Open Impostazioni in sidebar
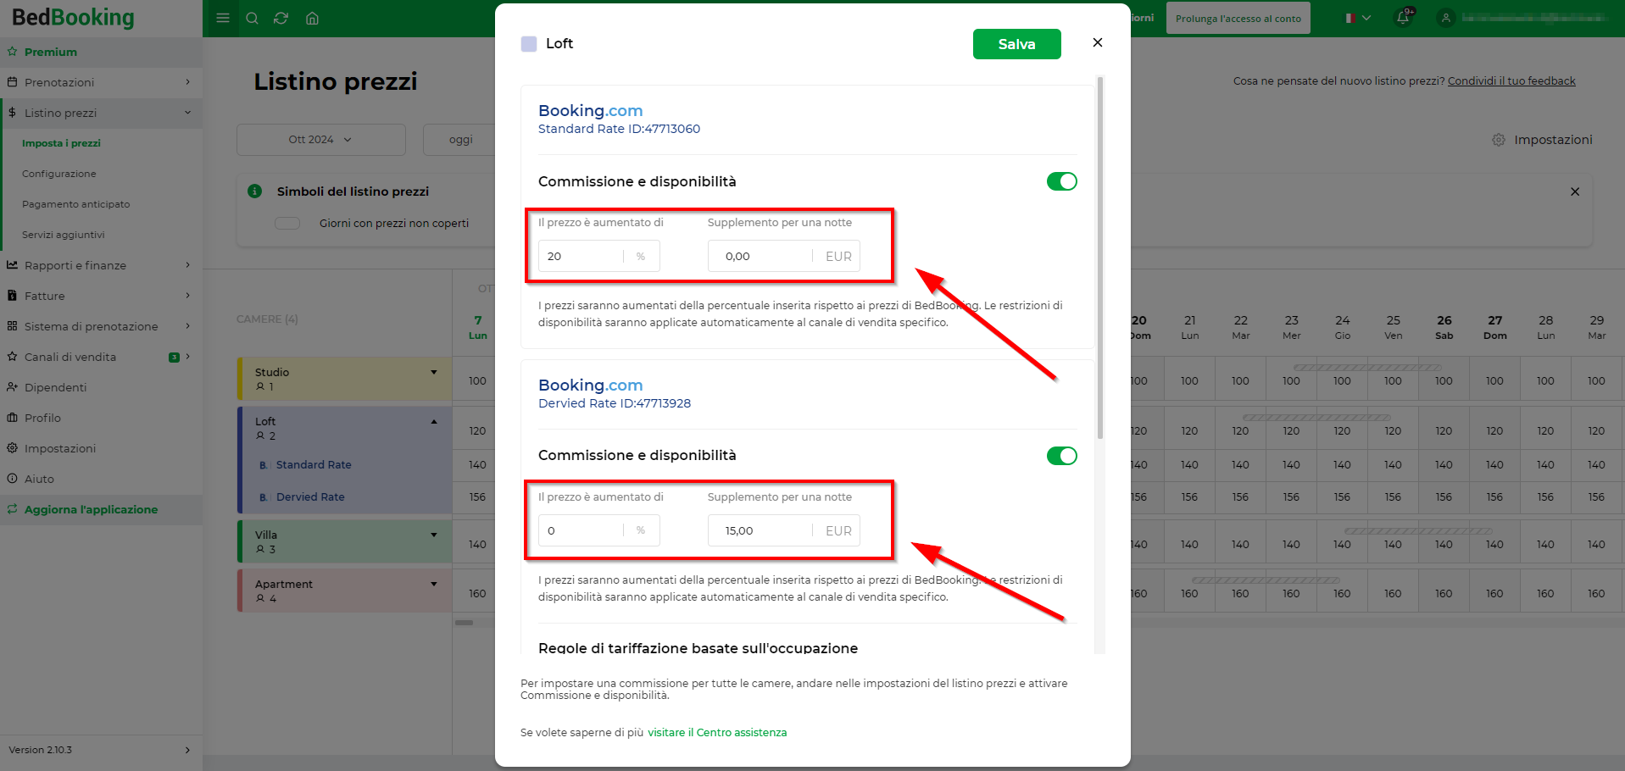 tap(101, 448)
